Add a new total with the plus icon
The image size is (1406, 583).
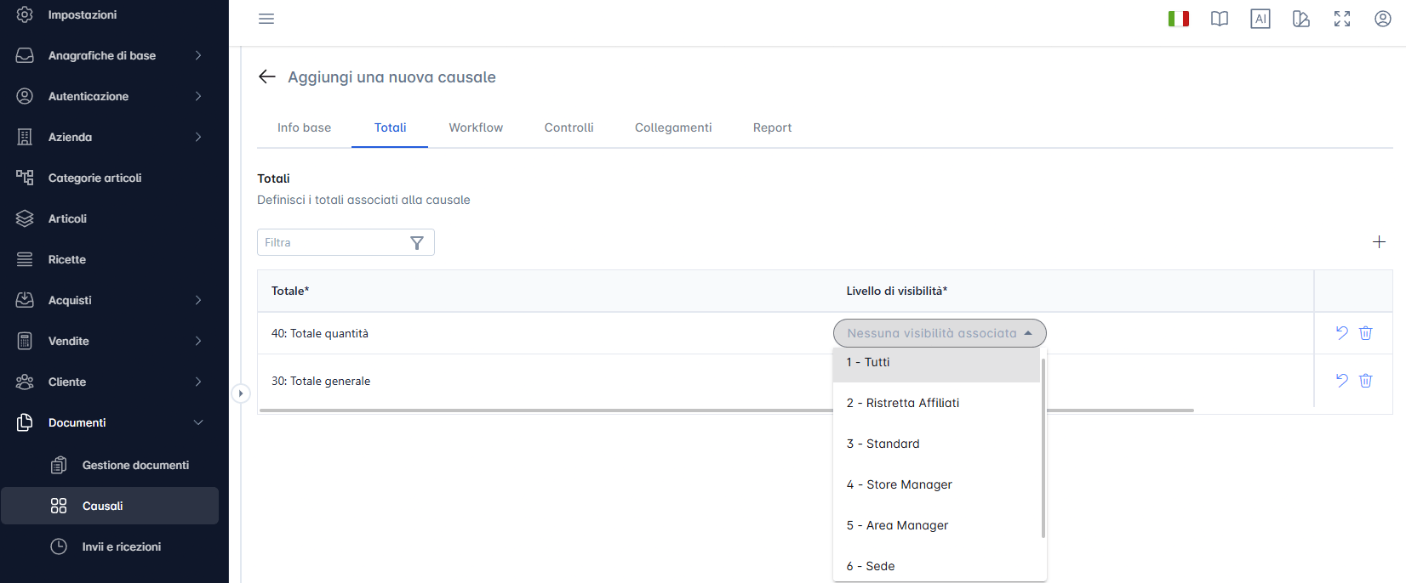coord(1380,242)
